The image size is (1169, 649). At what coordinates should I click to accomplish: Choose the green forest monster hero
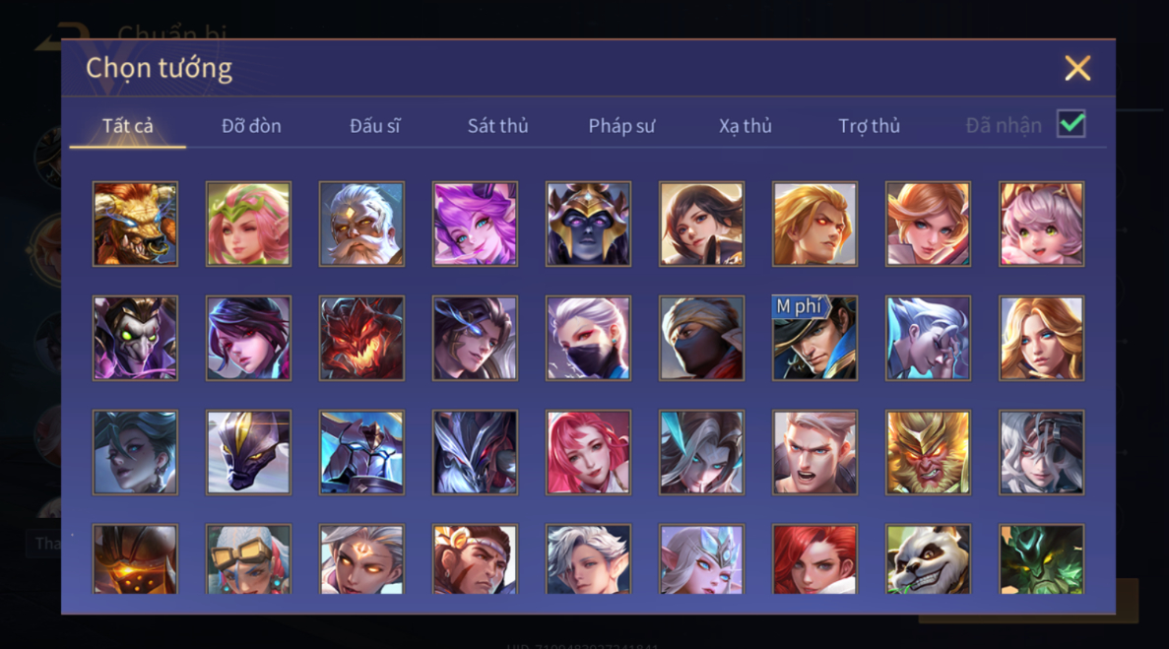(x=1042, y=558)
